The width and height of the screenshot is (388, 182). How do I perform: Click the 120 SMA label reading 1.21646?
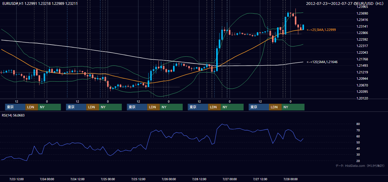322,62
